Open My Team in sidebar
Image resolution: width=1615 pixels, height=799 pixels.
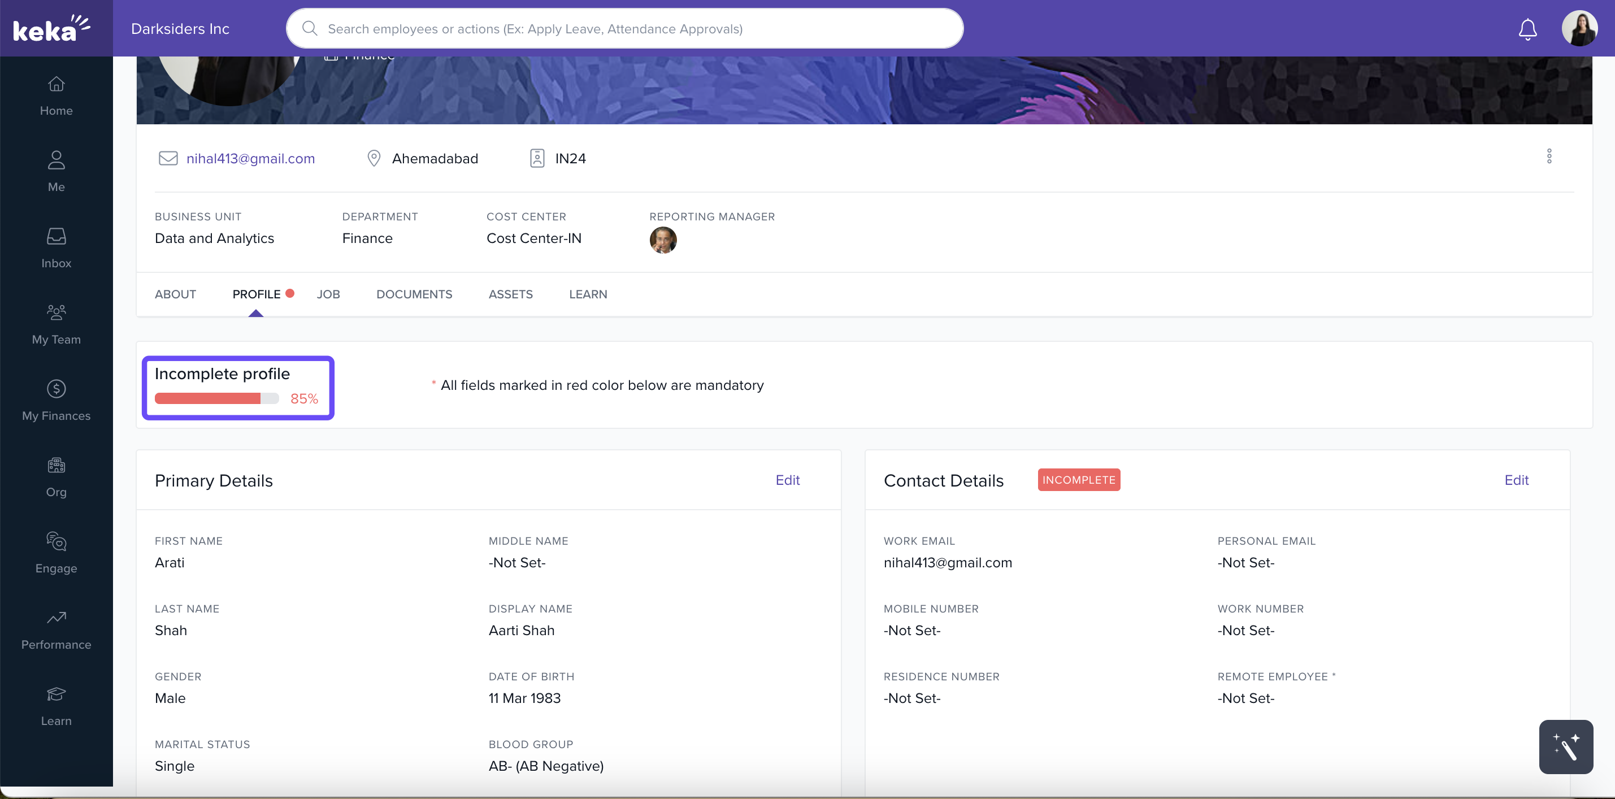56,313
